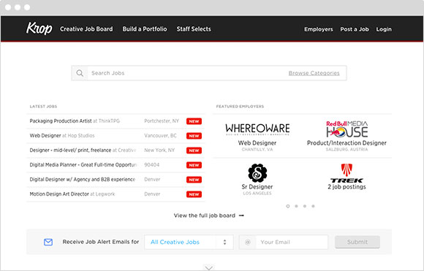Click the WhereoWare employer logo
Screen dimensions: 424x271
coord(257,129)
